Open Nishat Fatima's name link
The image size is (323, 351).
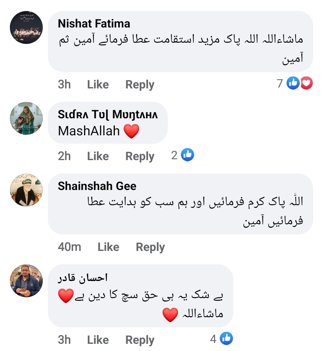(x=94, y=24)
